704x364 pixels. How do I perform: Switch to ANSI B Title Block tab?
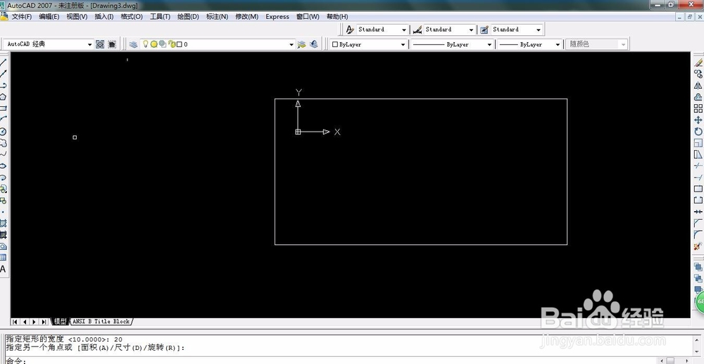pyautogui.click(x=101, y=321)
